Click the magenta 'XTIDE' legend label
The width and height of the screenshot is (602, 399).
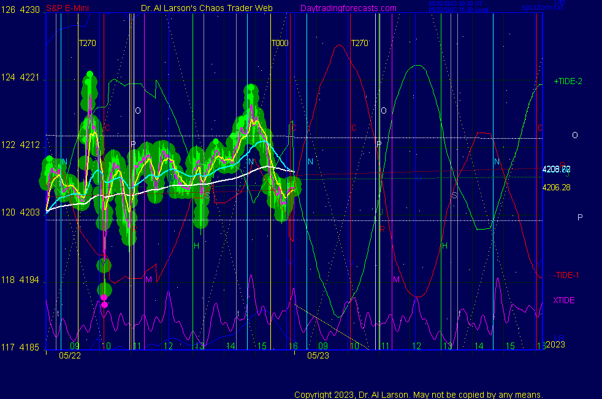[563, 300]
